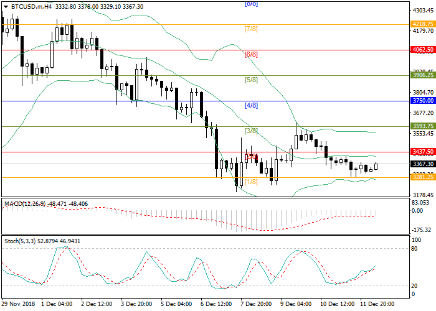Click the [3/8] Murrey level label
Viewport: 436px width, 311px height.
[x=251, y=131]
